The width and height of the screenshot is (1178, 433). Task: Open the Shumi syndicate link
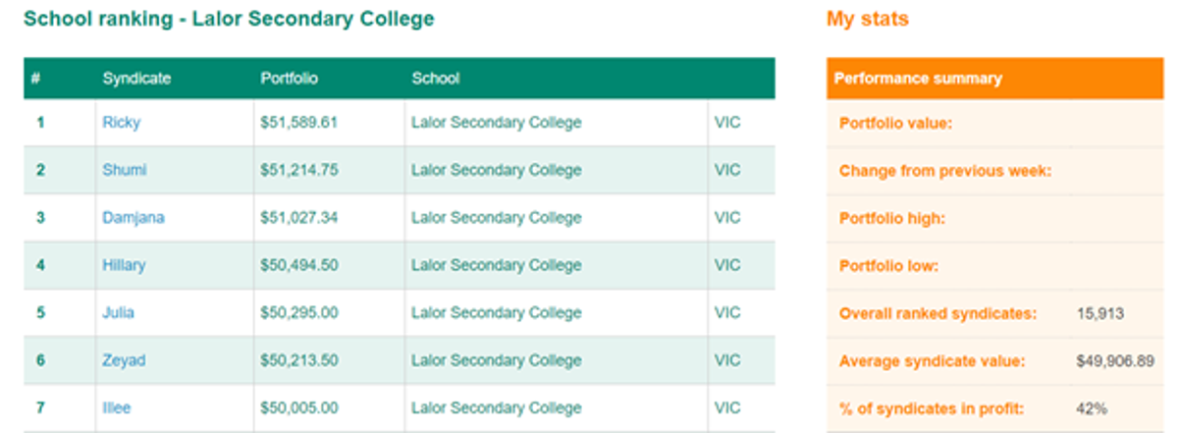[125, 170]
